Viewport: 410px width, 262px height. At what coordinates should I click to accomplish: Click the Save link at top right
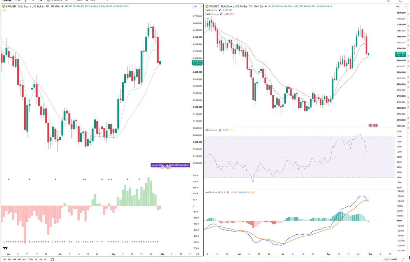pos(401,1)
